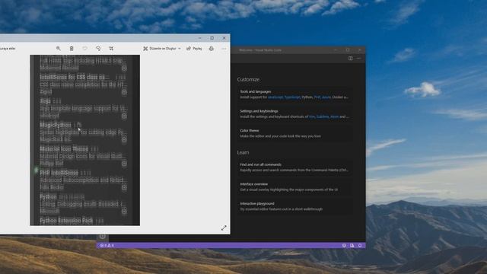Click the split editor icon in VS Code
487x274 pixels.
tap(350, 59)
